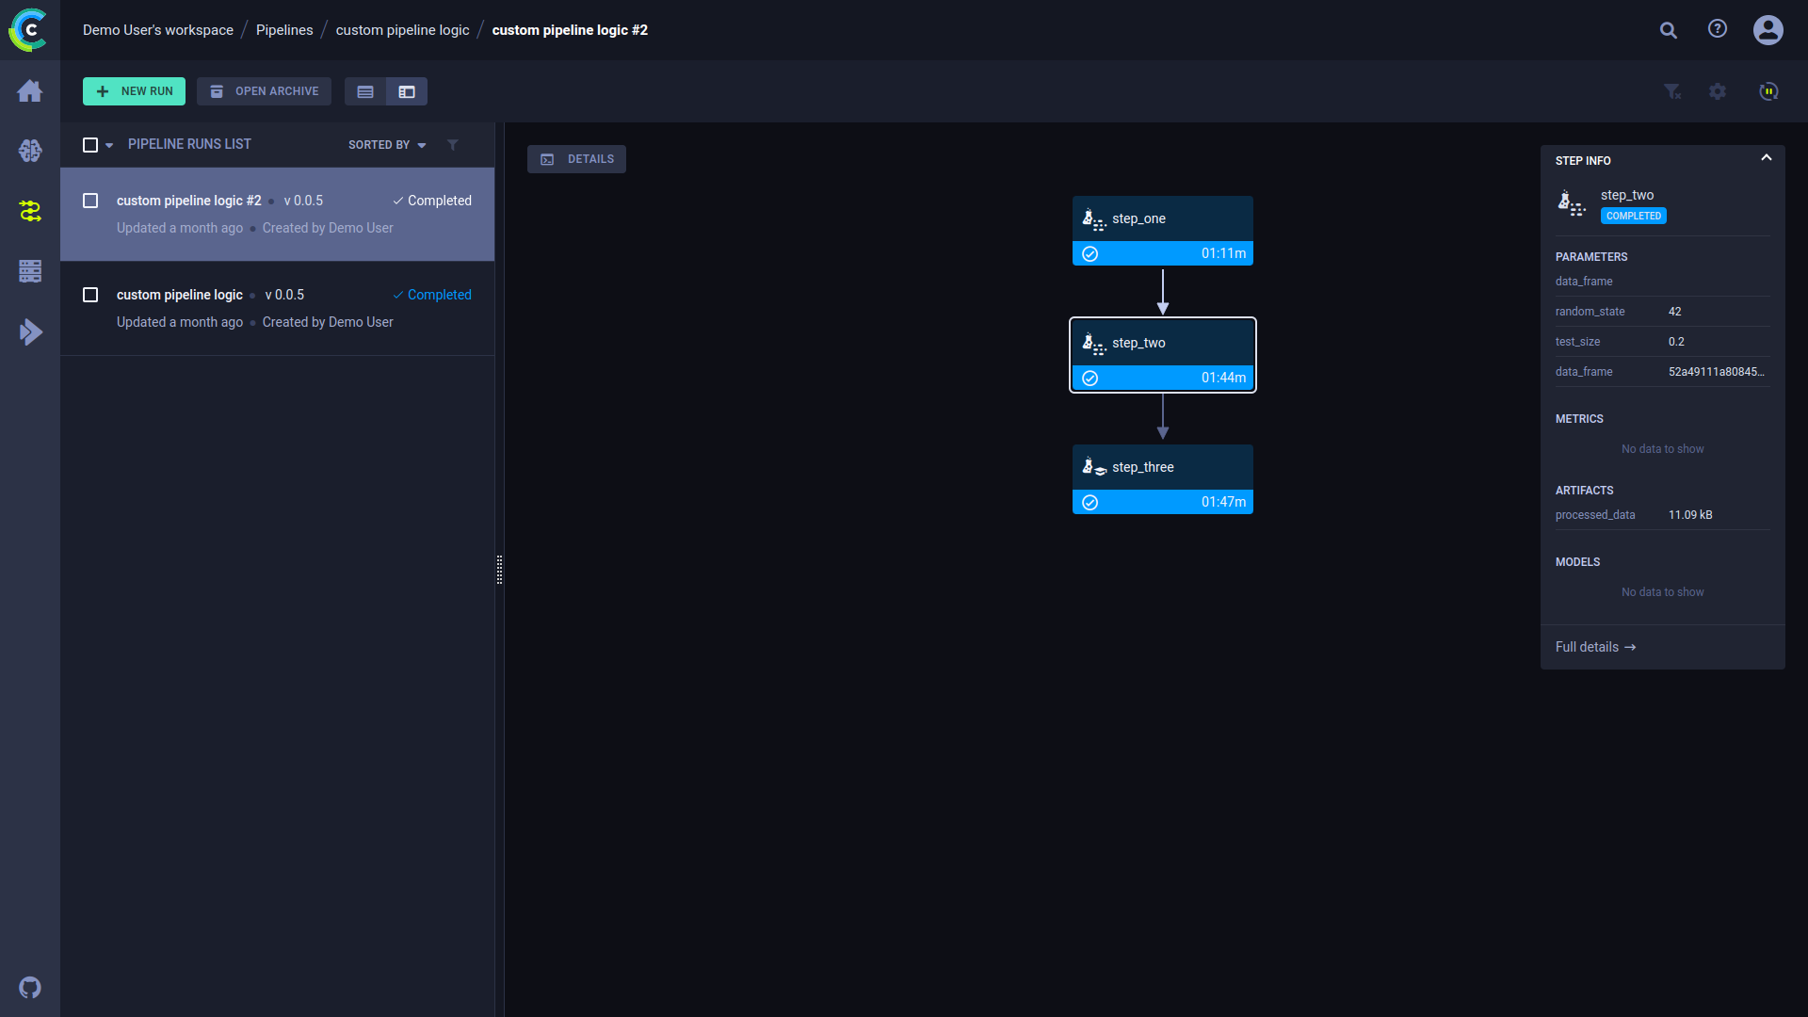
Task: Open the Datasets sidebar icon
Action: [x=30, y=271]
